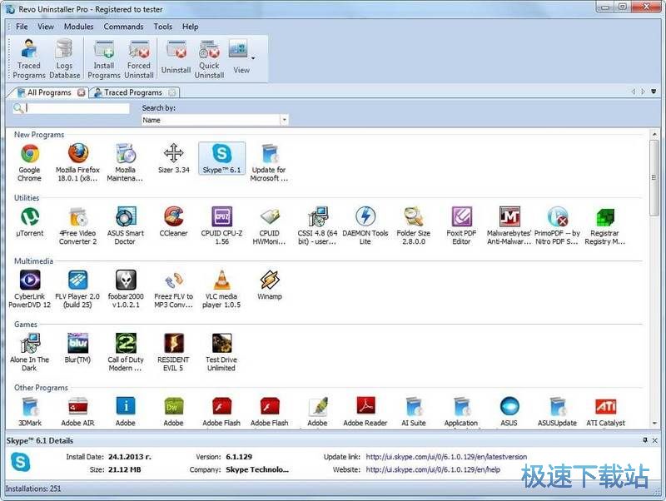Switch to the Traced Programs tab
The height and width of the screenshot is (501, 666).
(132, 92)
